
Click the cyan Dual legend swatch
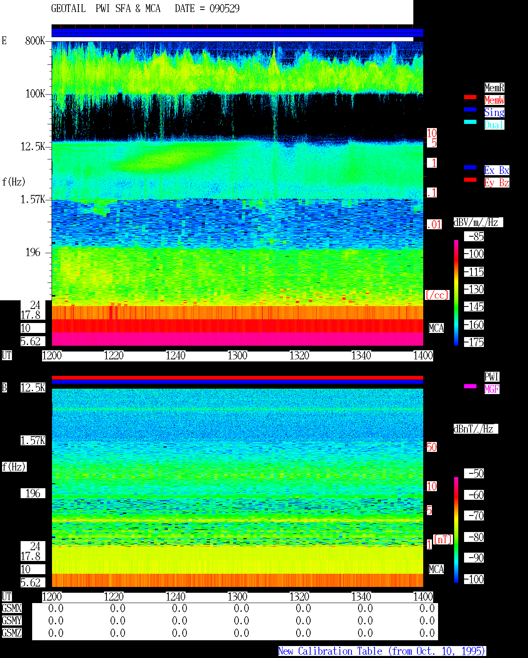[x=470, y=122]
